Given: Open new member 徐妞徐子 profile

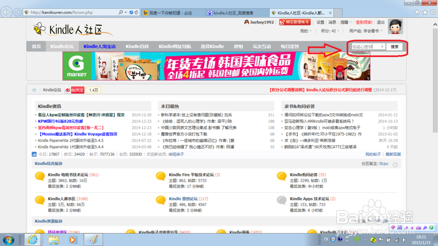Looking at the screenshot, I should coord(176,154).
